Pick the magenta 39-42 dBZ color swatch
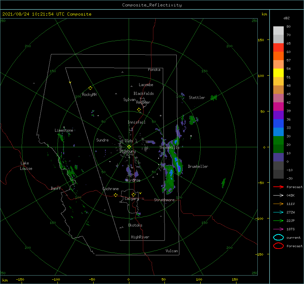Viewport: 304px width, 284px height. click(x=278, y=107)
